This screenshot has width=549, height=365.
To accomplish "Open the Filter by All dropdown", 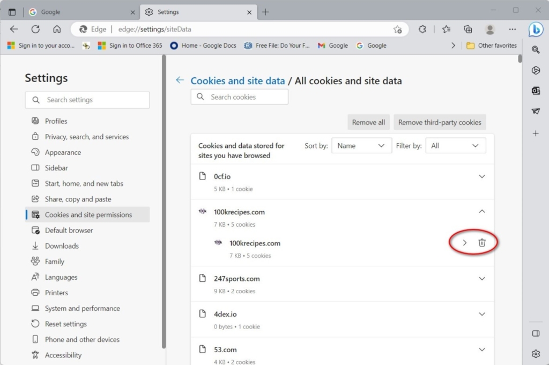I will click(x=455, y=145).
